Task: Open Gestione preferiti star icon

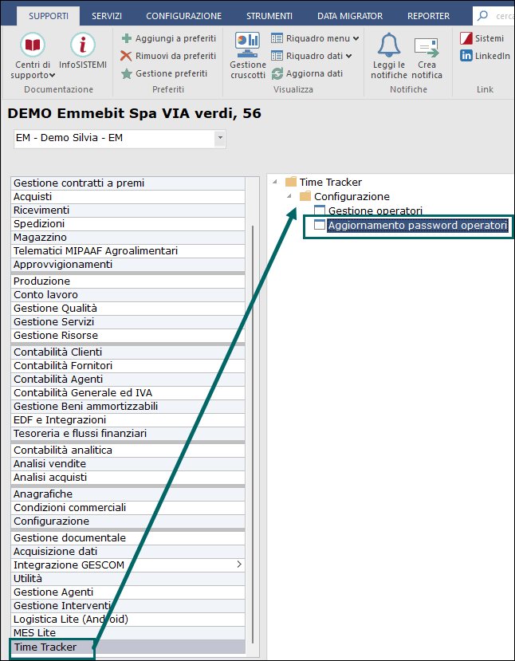Action: 127,73
